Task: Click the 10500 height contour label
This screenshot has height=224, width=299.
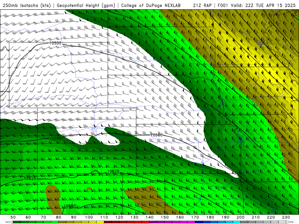Action: point(55,43)
